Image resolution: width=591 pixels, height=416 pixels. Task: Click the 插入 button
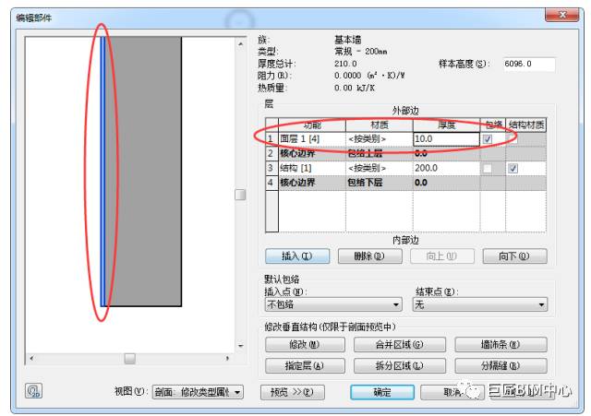297,256
